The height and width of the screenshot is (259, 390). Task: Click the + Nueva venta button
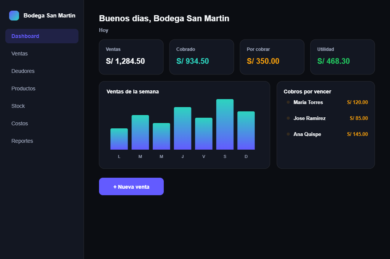coord(131,186)
